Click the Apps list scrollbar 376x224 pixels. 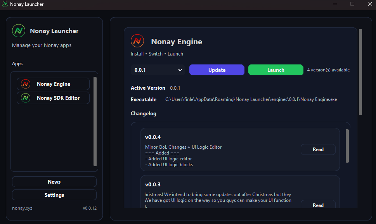95,122
